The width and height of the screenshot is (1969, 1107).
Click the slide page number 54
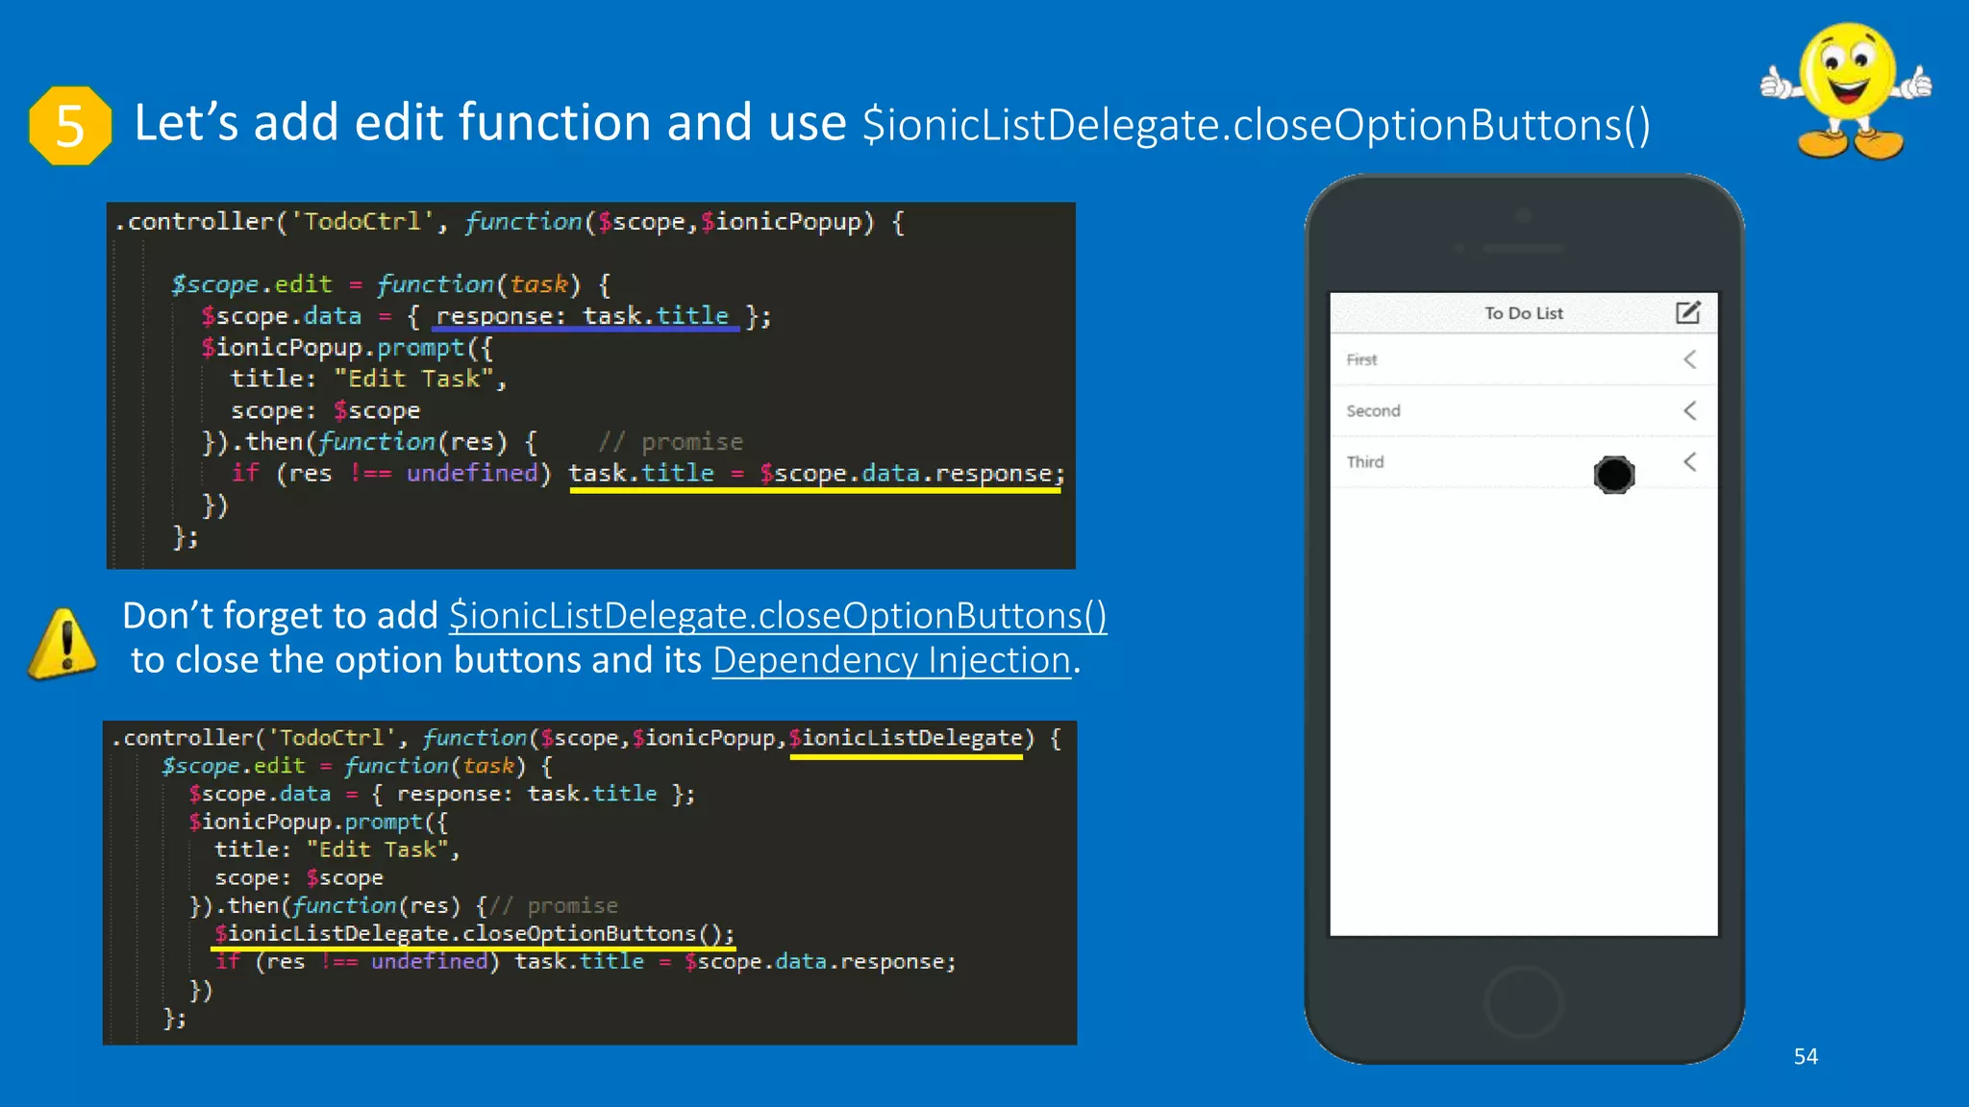point(1806,1056)
